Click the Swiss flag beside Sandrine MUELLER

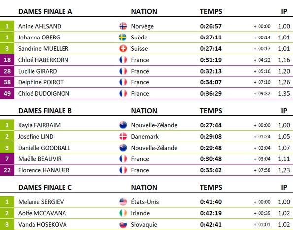pos(123,48)
